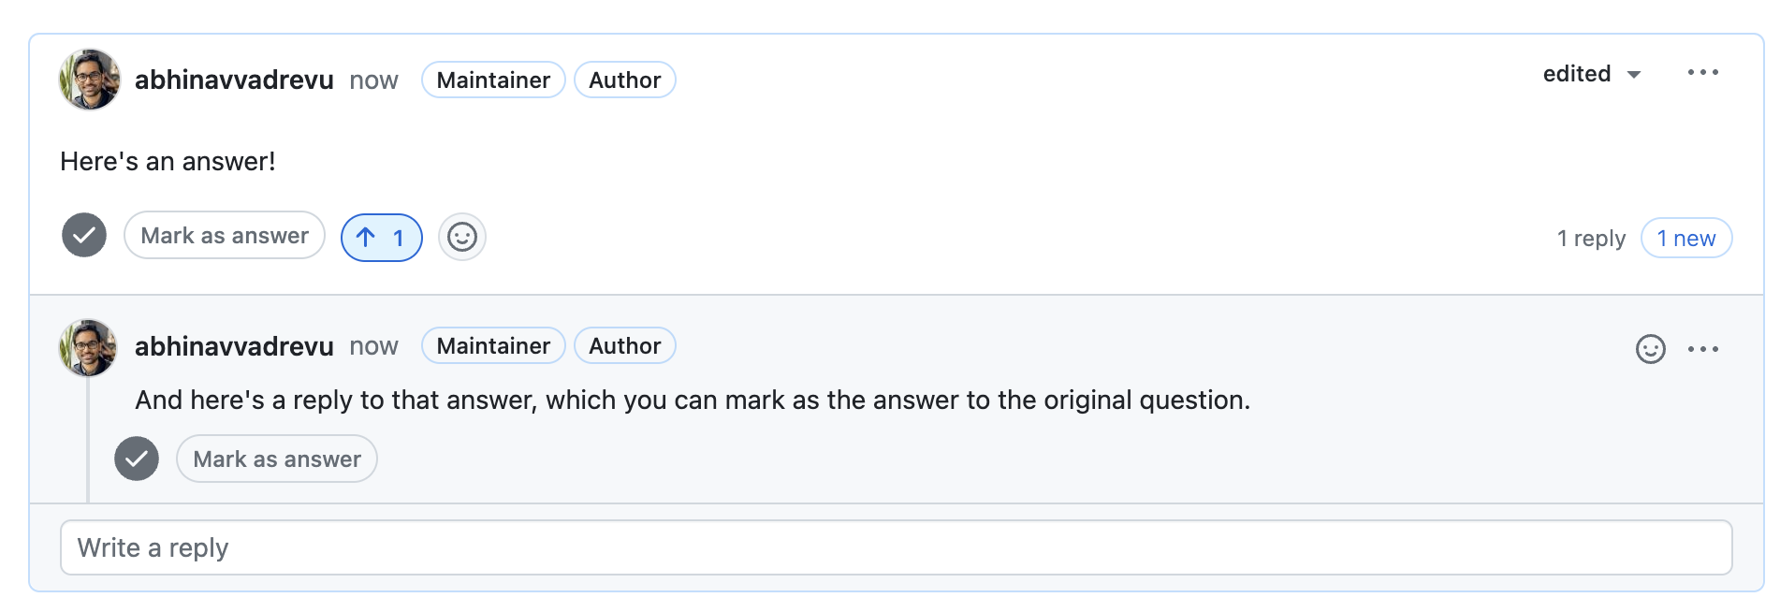Click the reply comment's profile avatar
This screenshot has width=1780, height=612.
[x=88, y=348]
